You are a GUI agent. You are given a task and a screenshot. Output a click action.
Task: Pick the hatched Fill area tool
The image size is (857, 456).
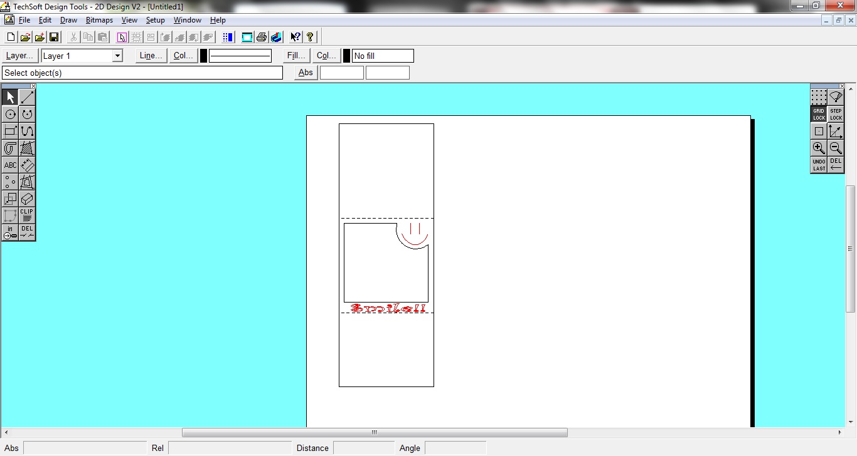click(27, 148)
